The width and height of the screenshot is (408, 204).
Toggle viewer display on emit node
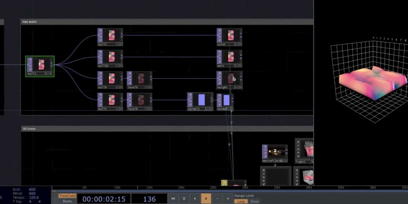tap(237, 66)
